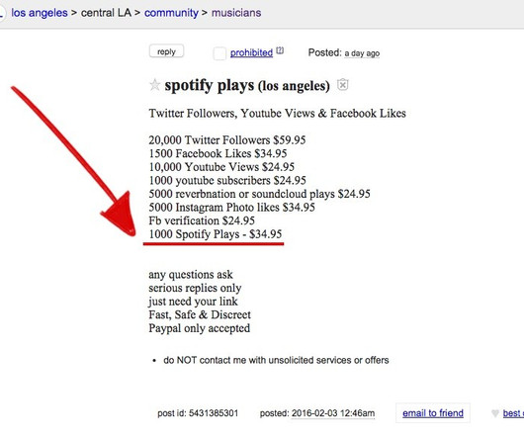Open the prohibited flag help question mark
The width and height of the screenshot is (524, 438).
tap(280, 50)
